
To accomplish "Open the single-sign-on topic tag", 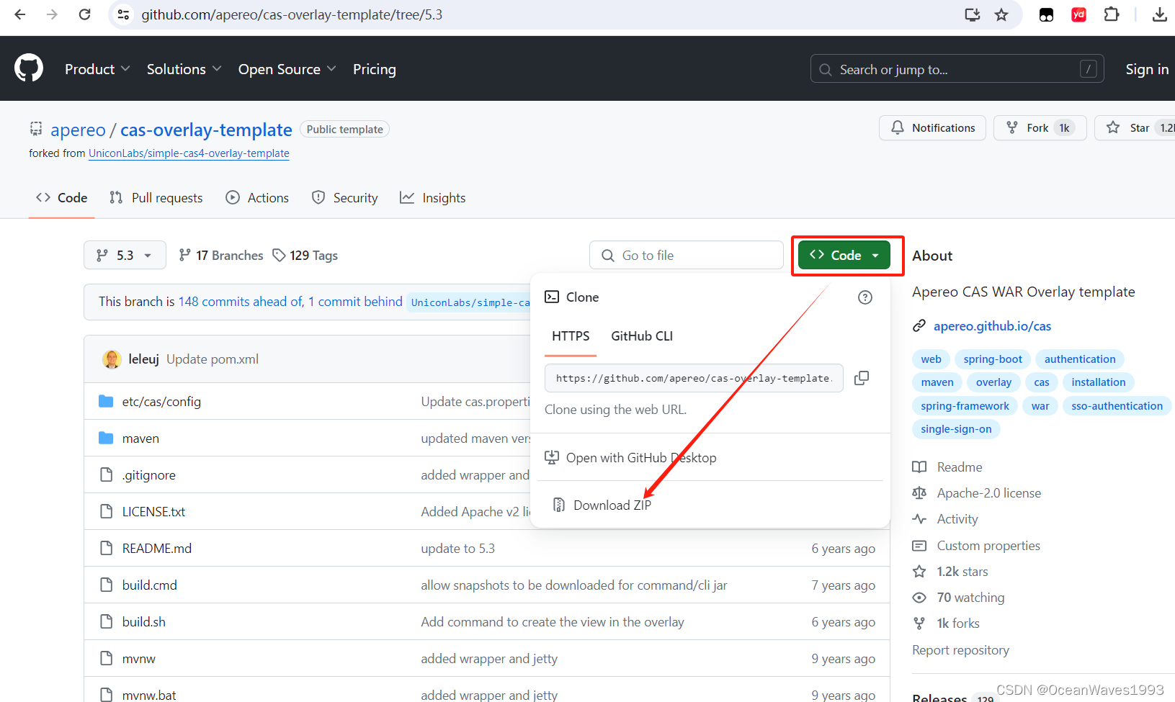I will pos(956,429).
